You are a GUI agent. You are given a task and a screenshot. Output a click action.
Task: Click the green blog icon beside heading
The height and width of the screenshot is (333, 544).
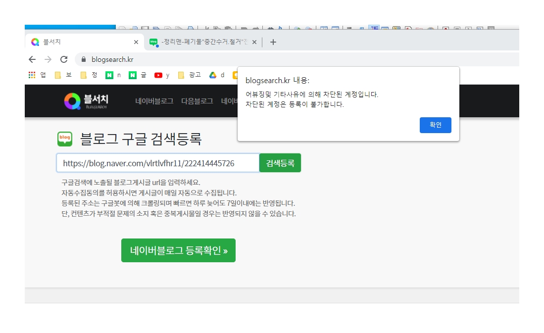(x=65, y=139)
